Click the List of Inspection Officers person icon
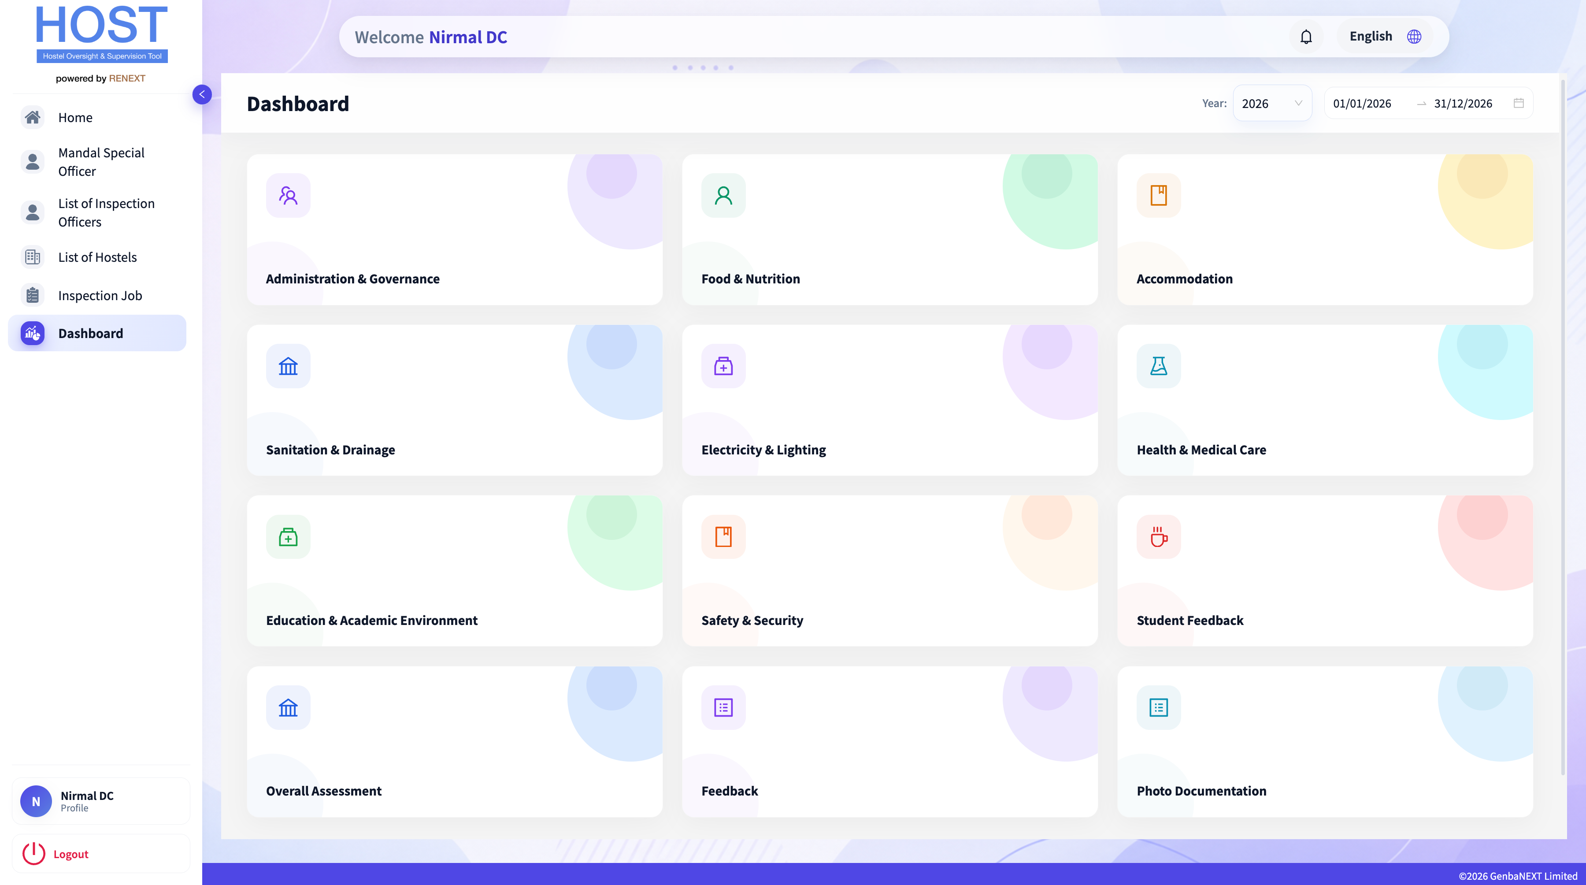Viewport: 1586px width, 885px height. (x=33, y=212)
